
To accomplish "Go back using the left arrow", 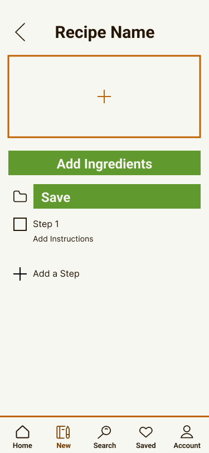I will [x=20, y=32].
